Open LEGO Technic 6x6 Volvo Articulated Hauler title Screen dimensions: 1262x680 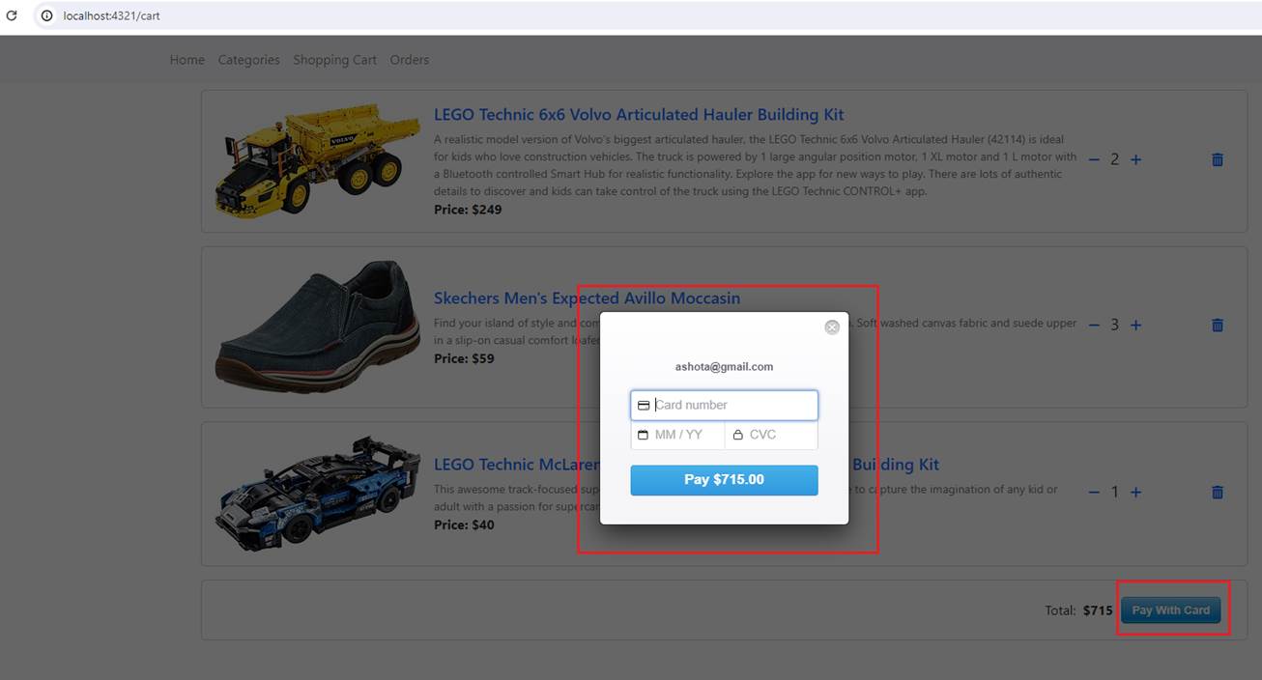(639, 115)
